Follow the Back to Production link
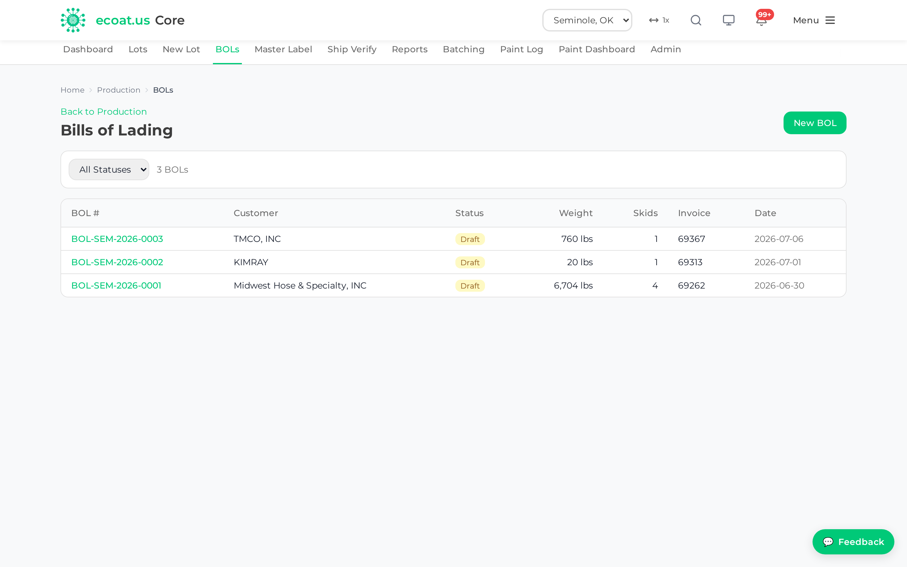The height and width of the screenshot is (567, 907). (x=103, y=112)
